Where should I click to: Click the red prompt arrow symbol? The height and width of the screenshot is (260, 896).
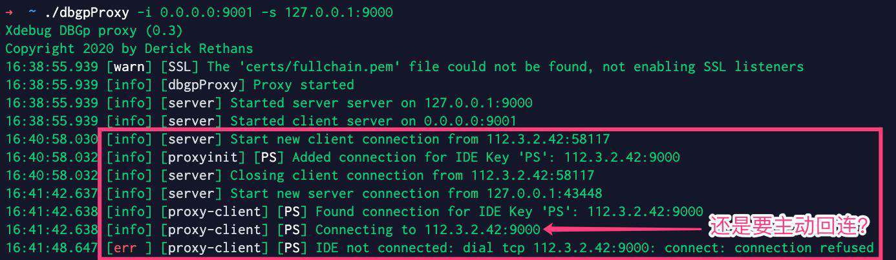9,12
